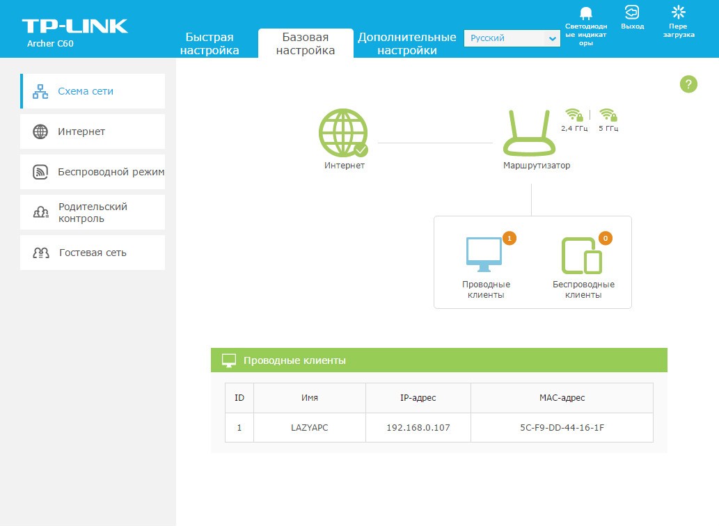The height and width of the screenshot is (526, 719).
Task: Open Интернет in the sidebar
Action: click(x=92, y=131)
